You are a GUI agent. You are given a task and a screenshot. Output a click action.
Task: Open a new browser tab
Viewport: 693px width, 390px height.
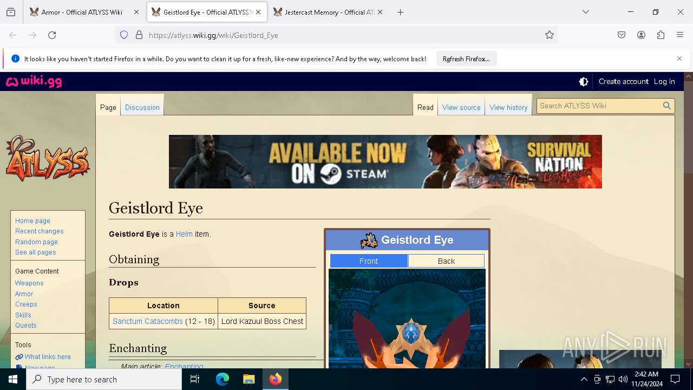tap(400, 12)
